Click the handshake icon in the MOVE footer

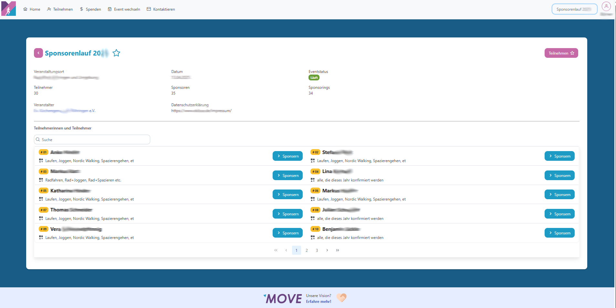click(x=341, y=298)
